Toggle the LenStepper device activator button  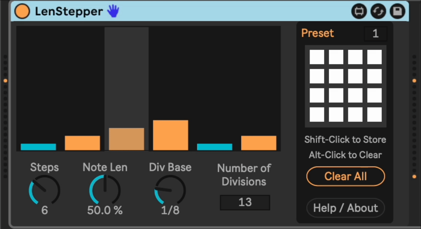click(22, 11)
